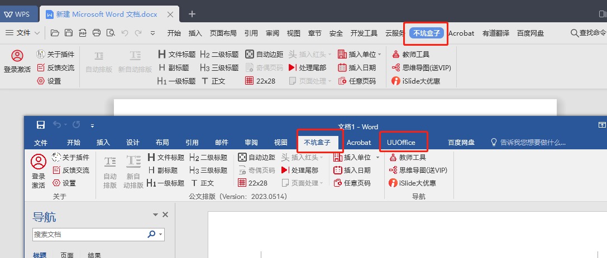This screenshot has width=607, height=258.
Task: Open Word 文件 menu
Action: click(41, 143)
